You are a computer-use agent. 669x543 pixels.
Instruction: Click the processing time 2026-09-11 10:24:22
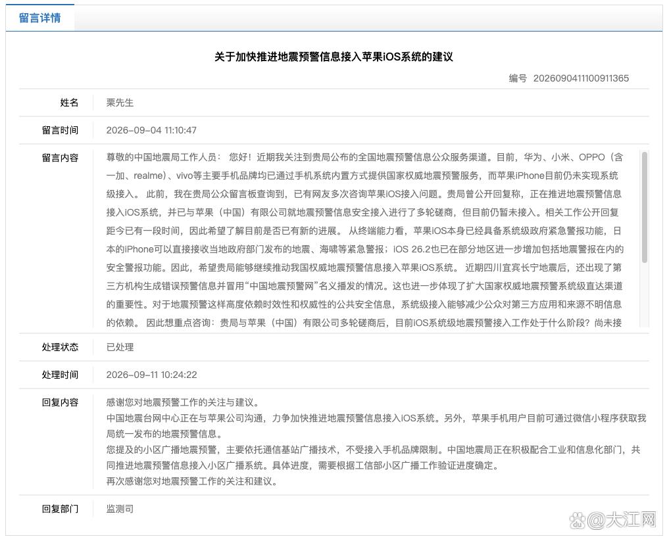151,375
